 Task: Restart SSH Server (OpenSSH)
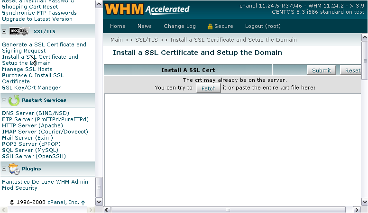34,156
